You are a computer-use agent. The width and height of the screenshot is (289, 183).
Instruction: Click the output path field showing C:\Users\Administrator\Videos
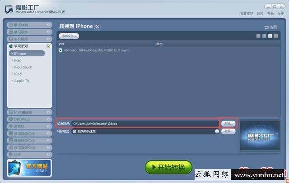tap(145, 124)
